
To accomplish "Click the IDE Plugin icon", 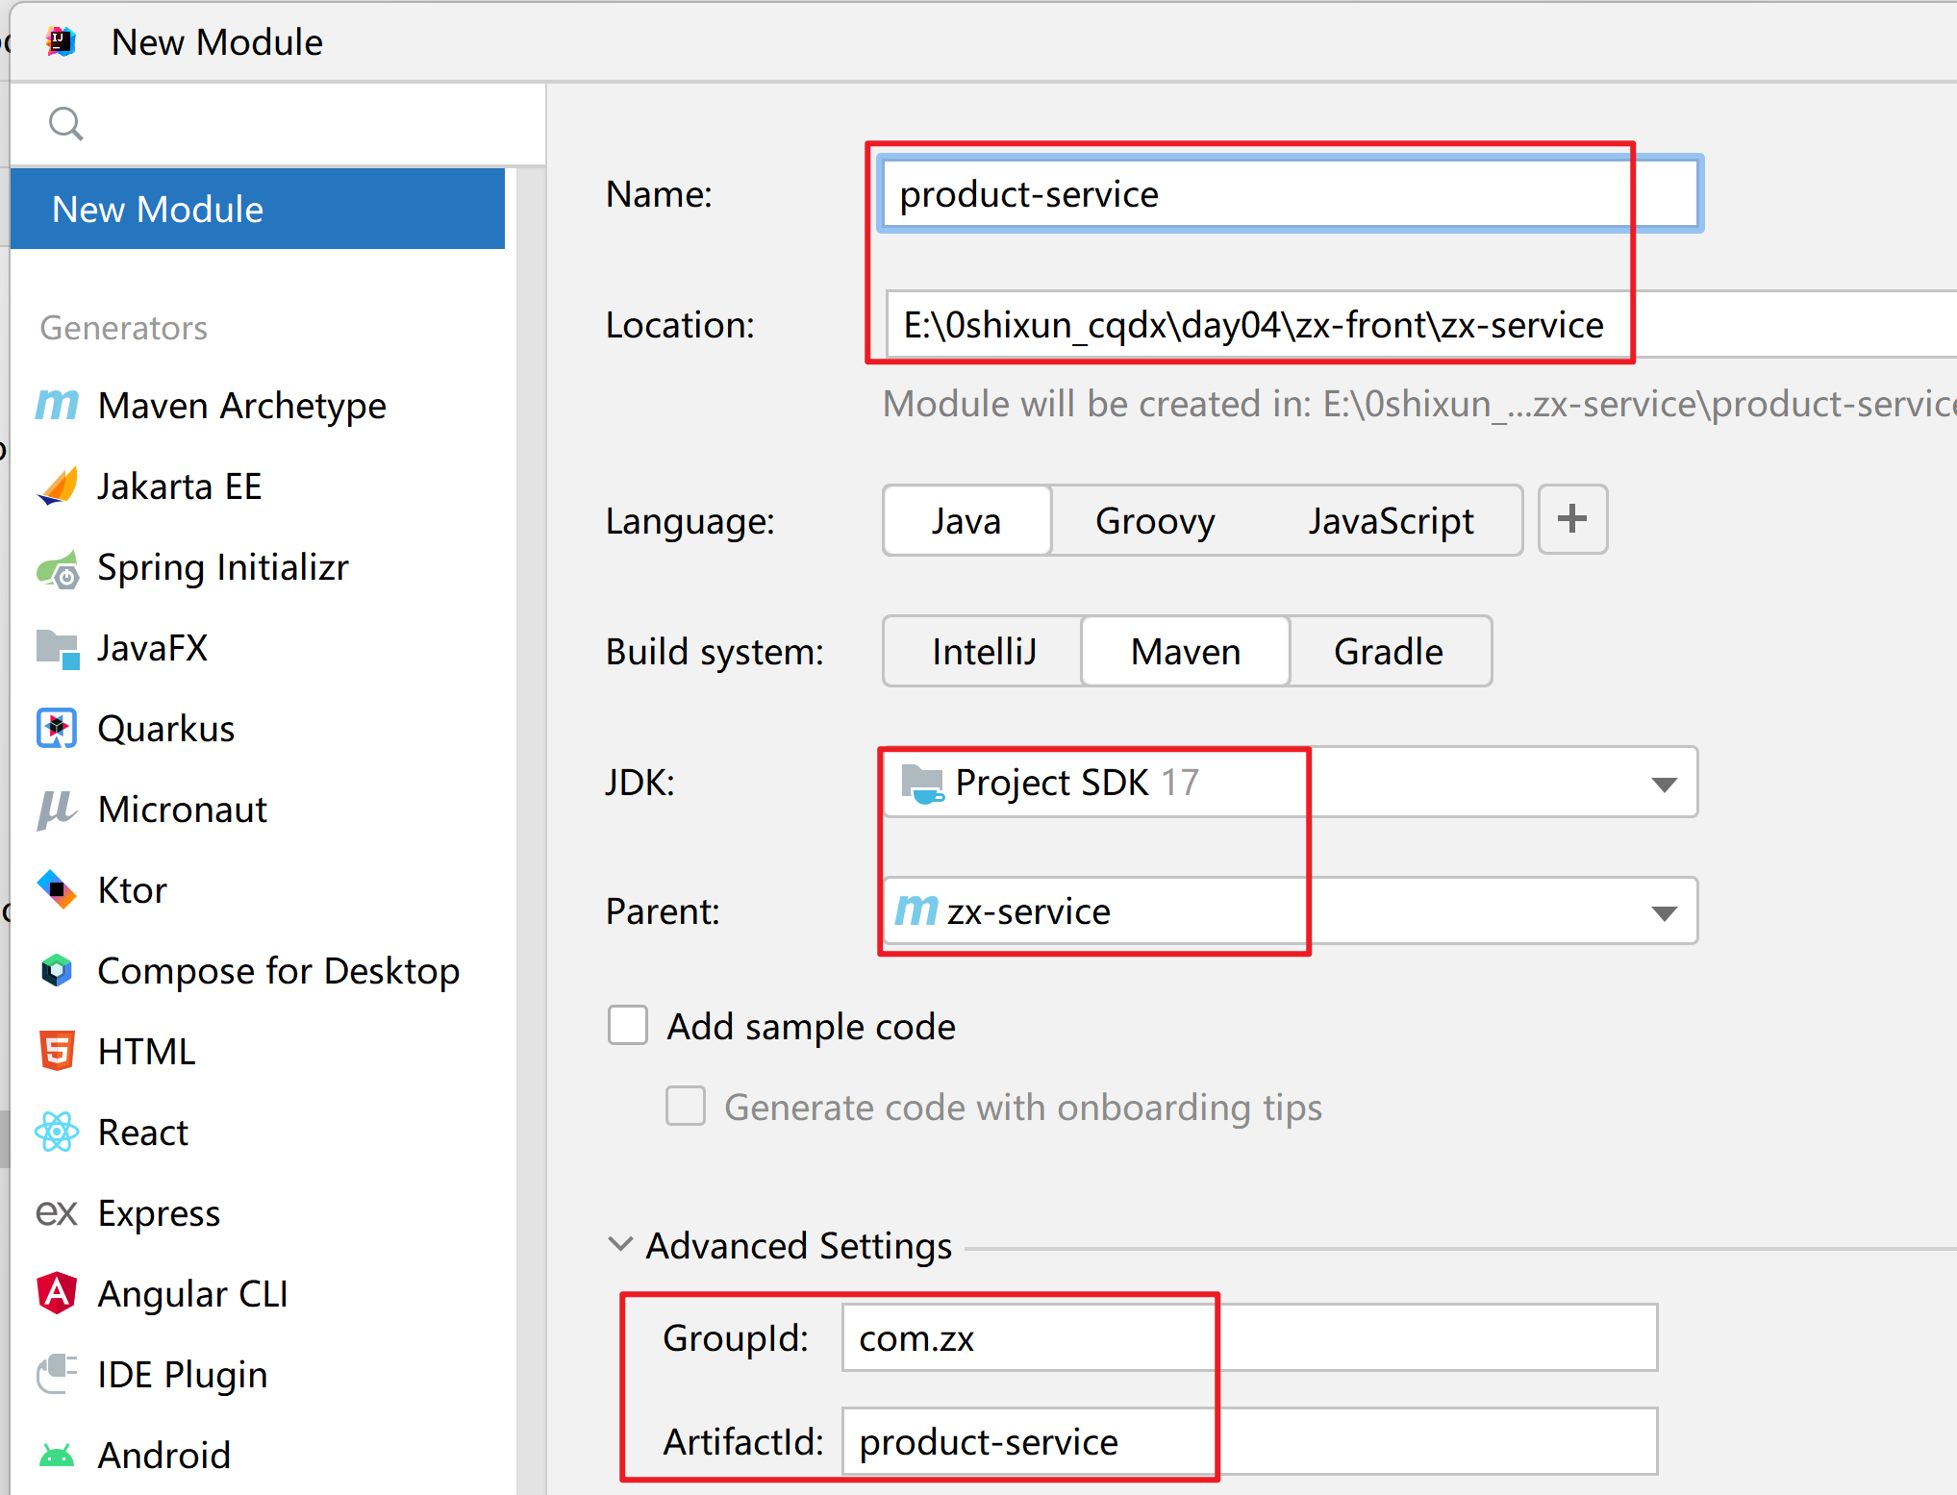I will [x=57, y=1374].
